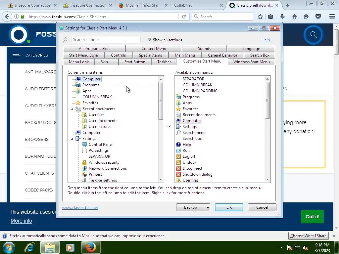Go to Firefox home page icon
Image resolution: width=339 pixels, height=254 pixels.
pyautogui.click(x=294, y=17)
